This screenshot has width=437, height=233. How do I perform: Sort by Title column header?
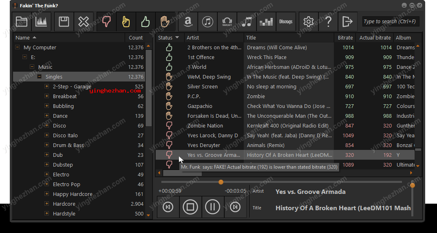pyautogui.click(x=289, y=37)
